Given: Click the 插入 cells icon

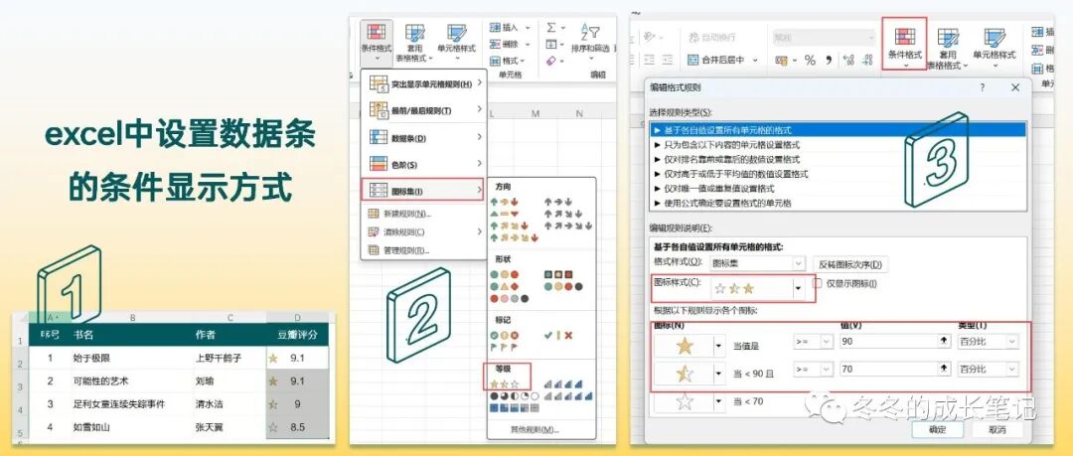Looking at the screenshot, I should 496,28.
